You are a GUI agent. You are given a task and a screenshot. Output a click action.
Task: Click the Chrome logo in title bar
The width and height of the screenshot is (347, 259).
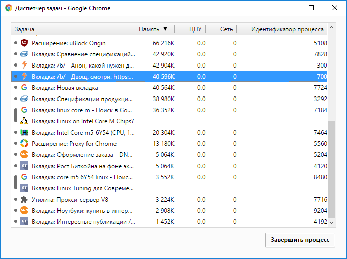pyautogui.click(x=9, y=8)
